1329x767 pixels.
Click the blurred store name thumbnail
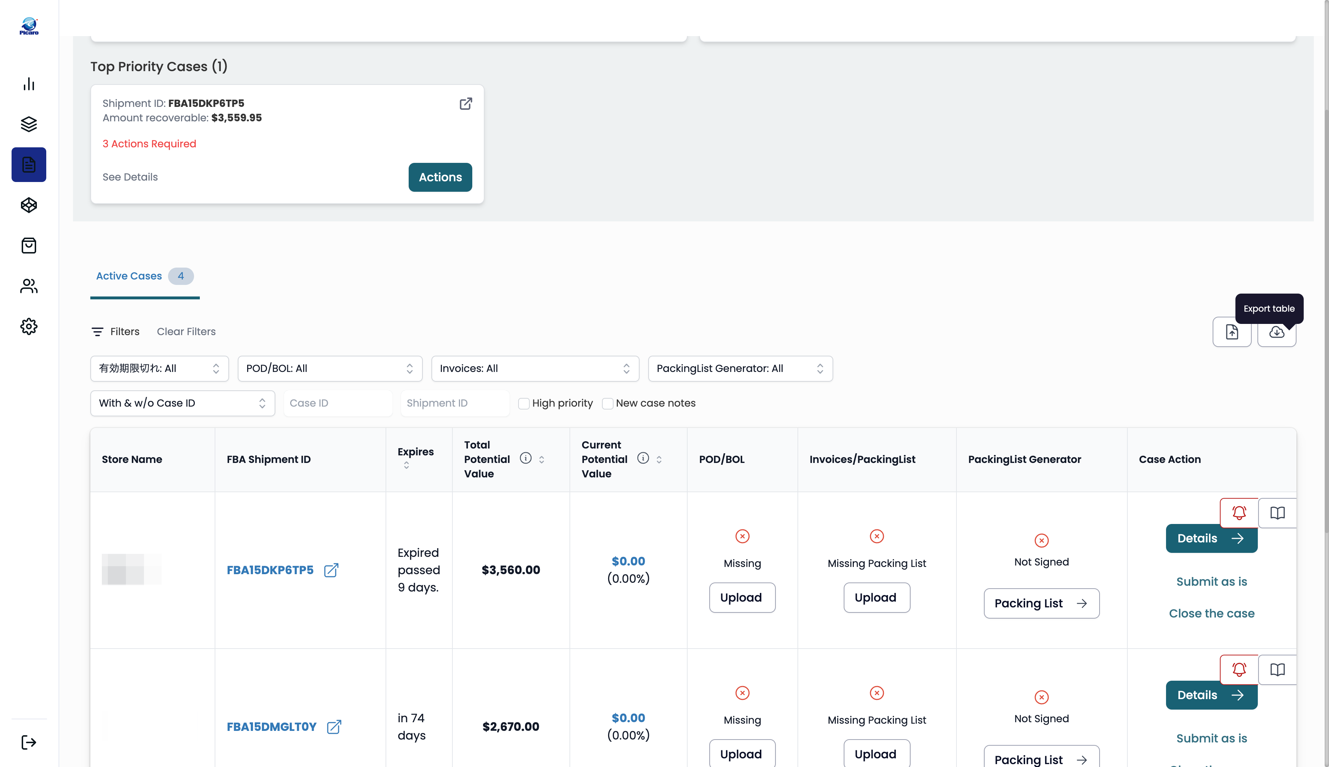131,569
